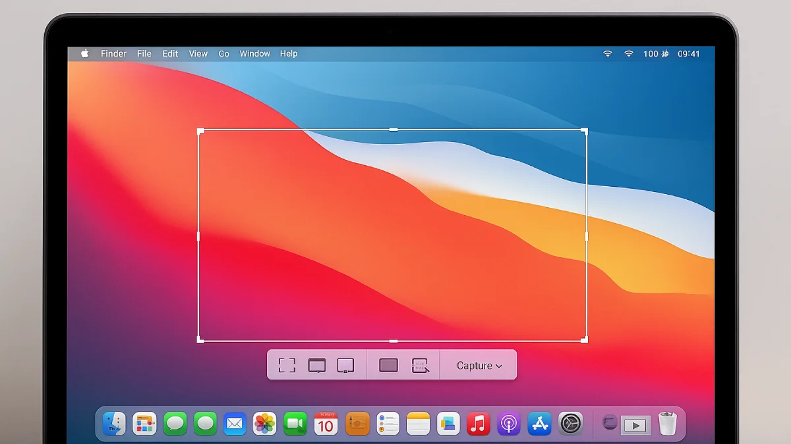
Task: Select the solid filled rectangle recording icon
Action: 388,365
